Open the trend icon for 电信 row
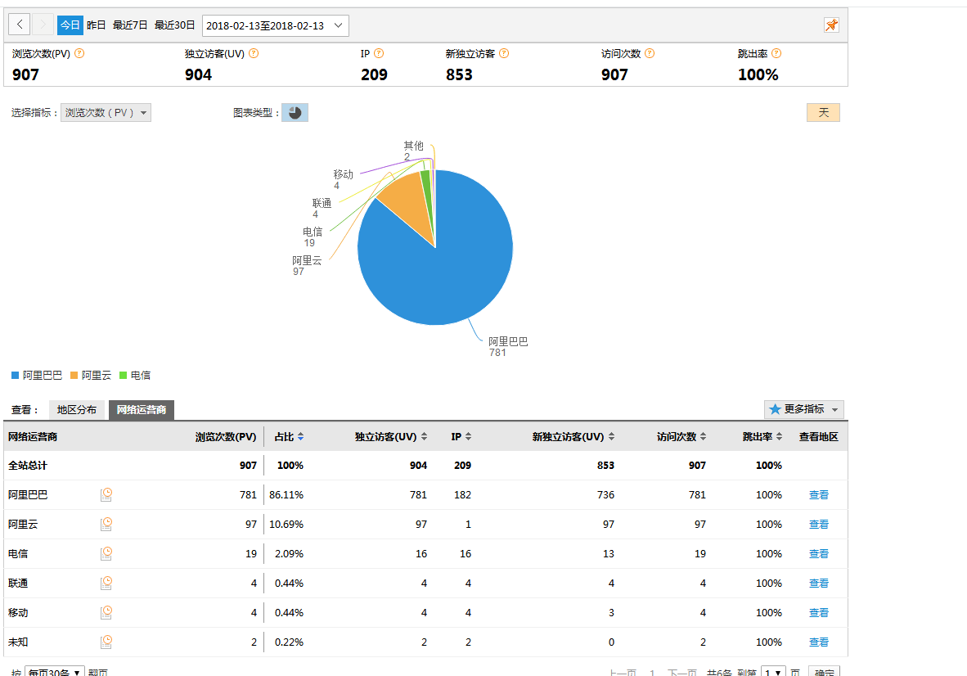967x676 pixels. [x=106, y=553]
